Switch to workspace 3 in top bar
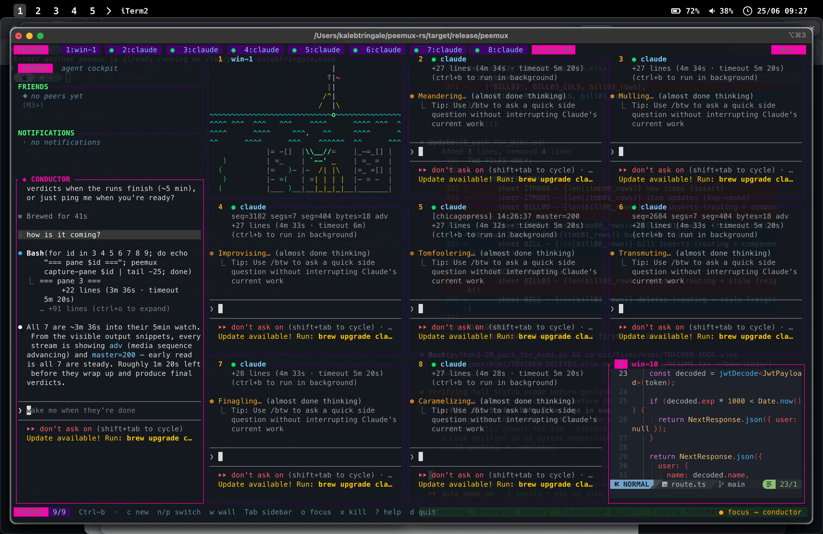The height and width of the screenshot is (534, 823). tap(56, 11)
